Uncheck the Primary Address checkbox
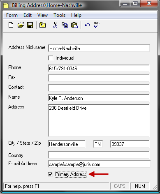Viewport: 160px width, 194px height. click(x=51, y=174)
